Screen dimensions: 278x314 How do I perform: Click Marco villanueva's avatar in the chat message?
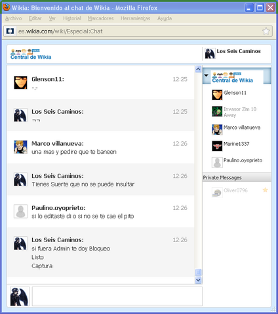20,147
